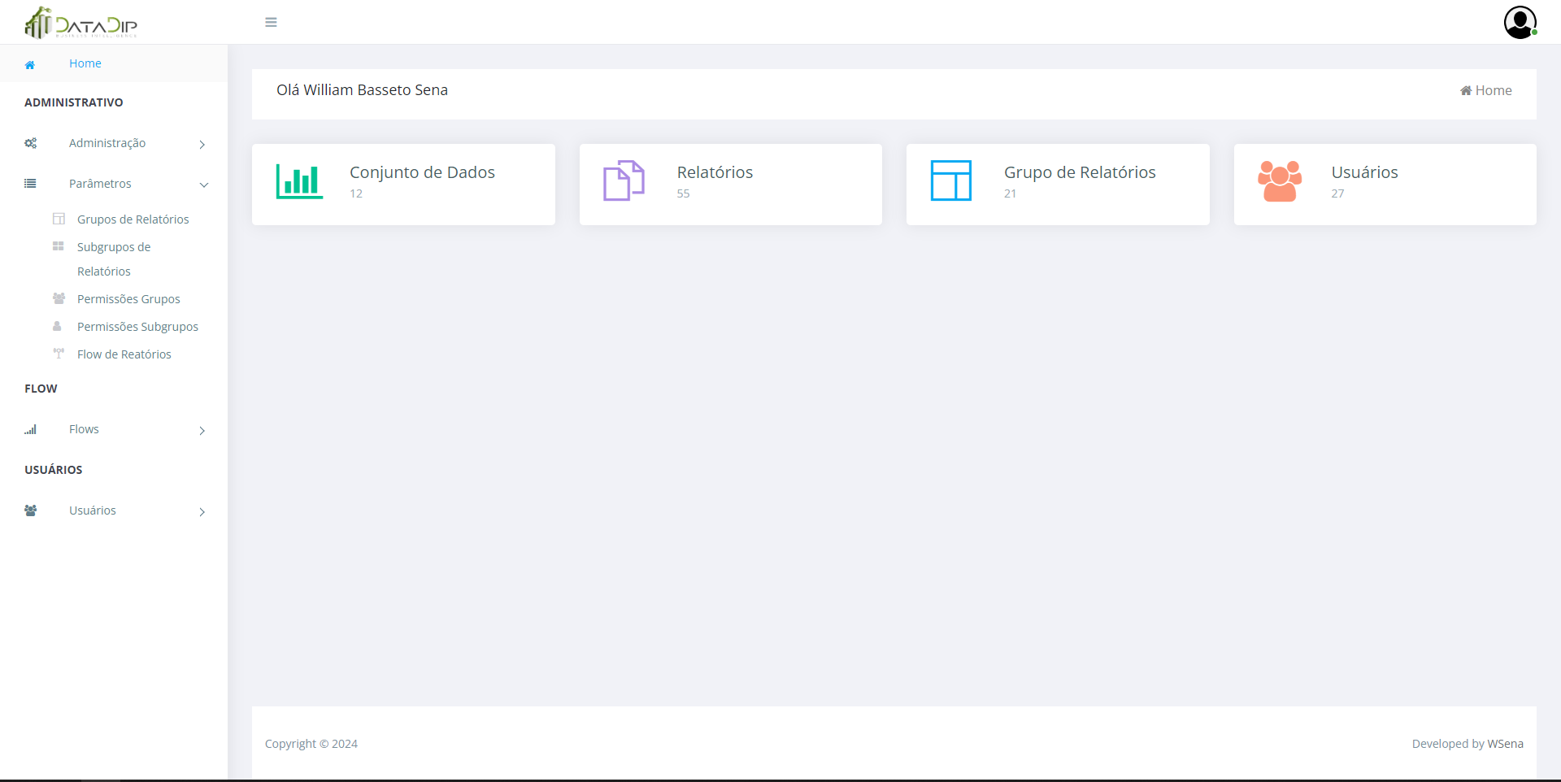Collapse the Parâmetros chevron
This screenshot has height=782, width=1561.
(204, 185)
